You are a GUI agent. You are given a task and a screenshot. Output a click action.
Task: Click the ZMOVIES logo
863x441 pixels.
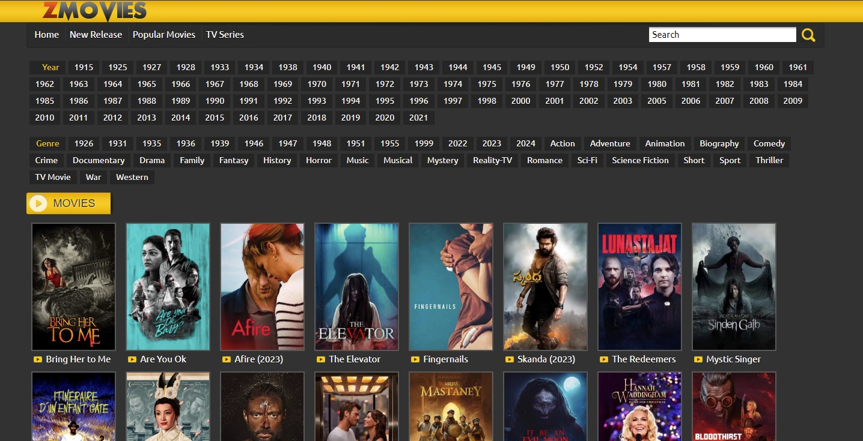(x=94, y=11)
